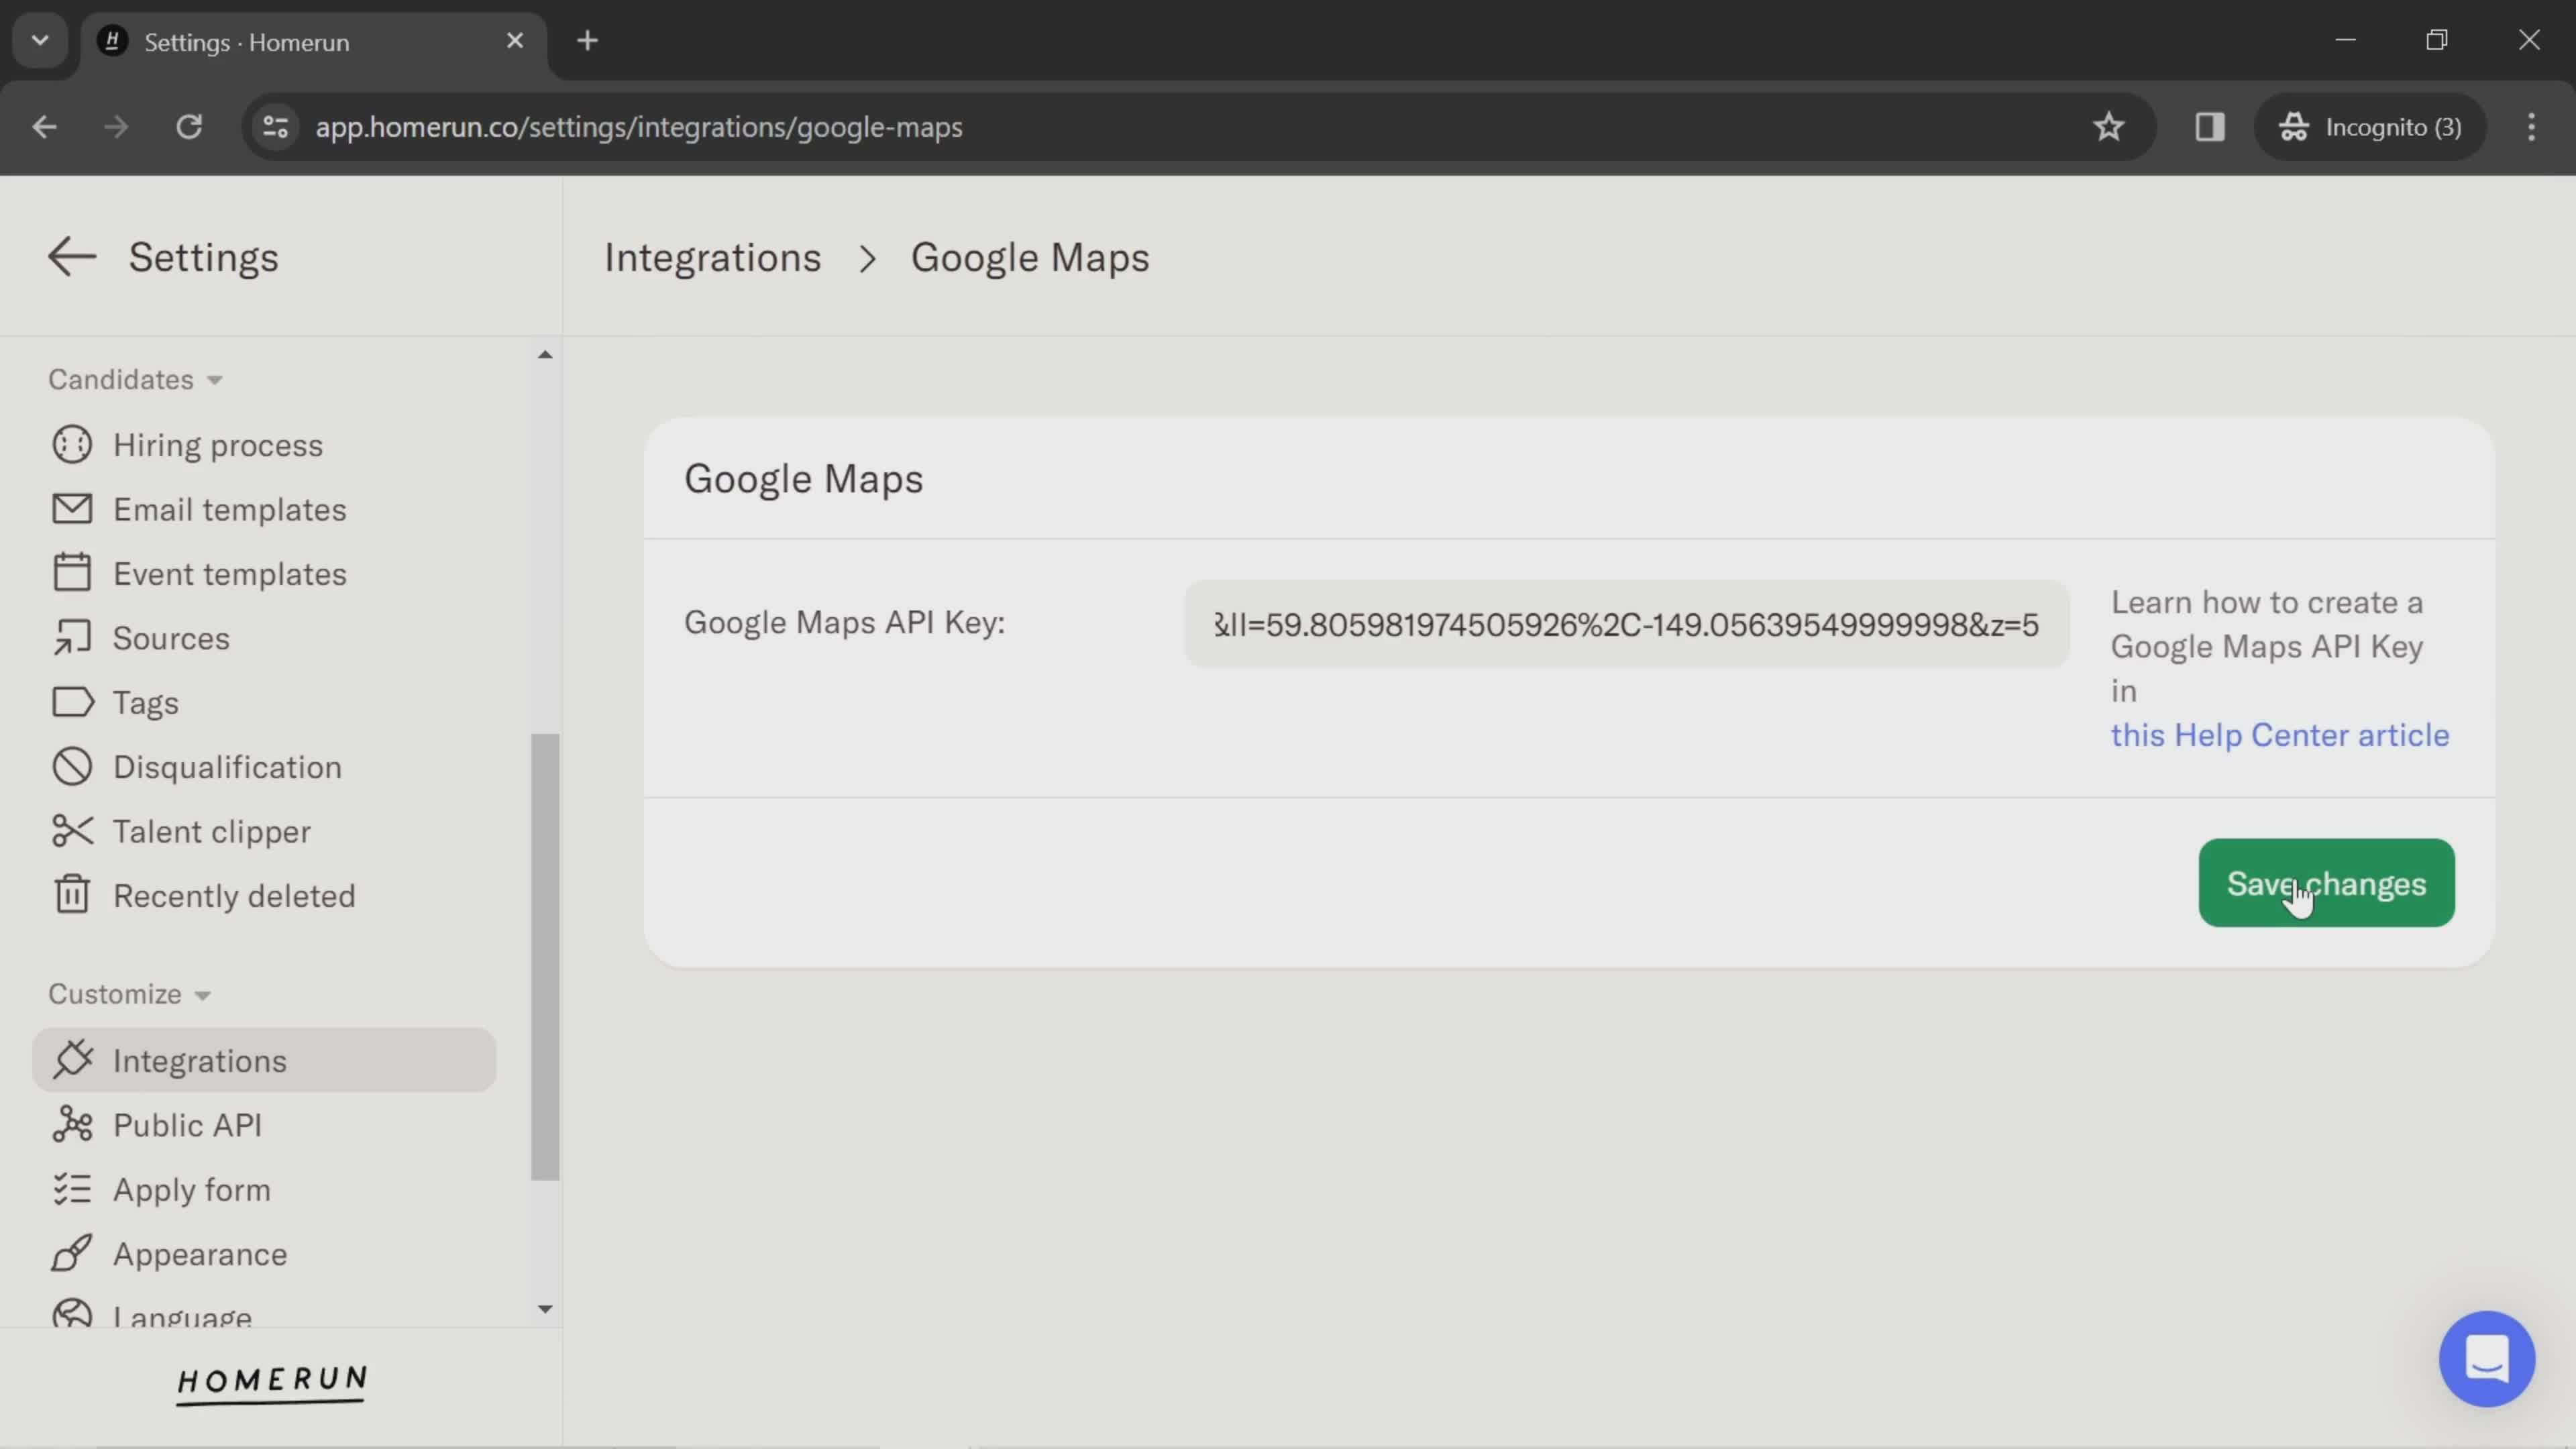Click the Integrations breadcrumb

712,258
